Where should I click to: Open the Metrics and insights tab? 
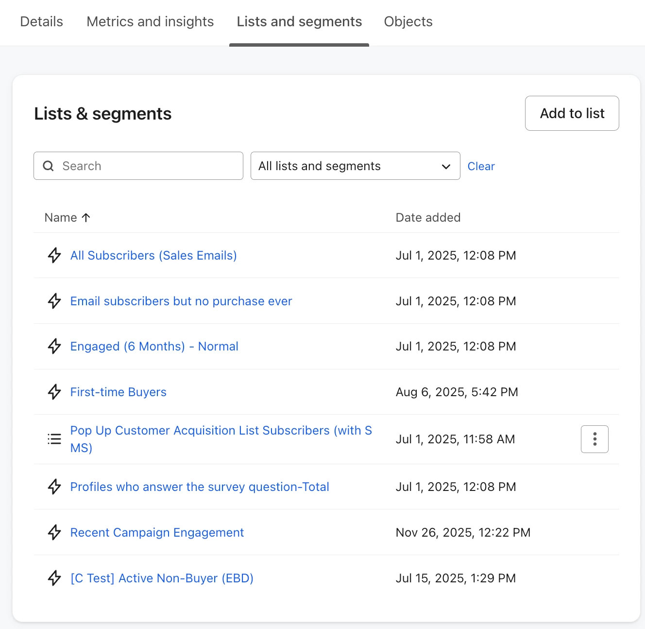point(150,22)
